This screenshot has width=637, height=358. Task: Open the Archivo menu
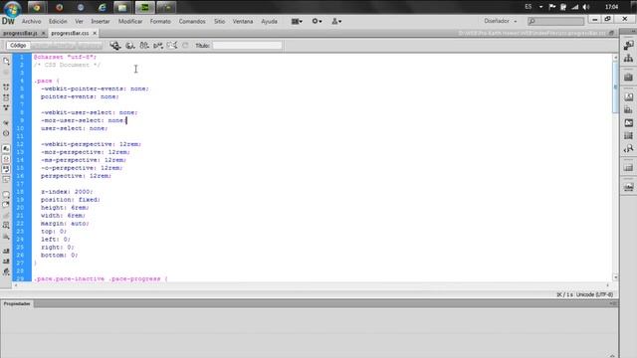pos(31,21)
